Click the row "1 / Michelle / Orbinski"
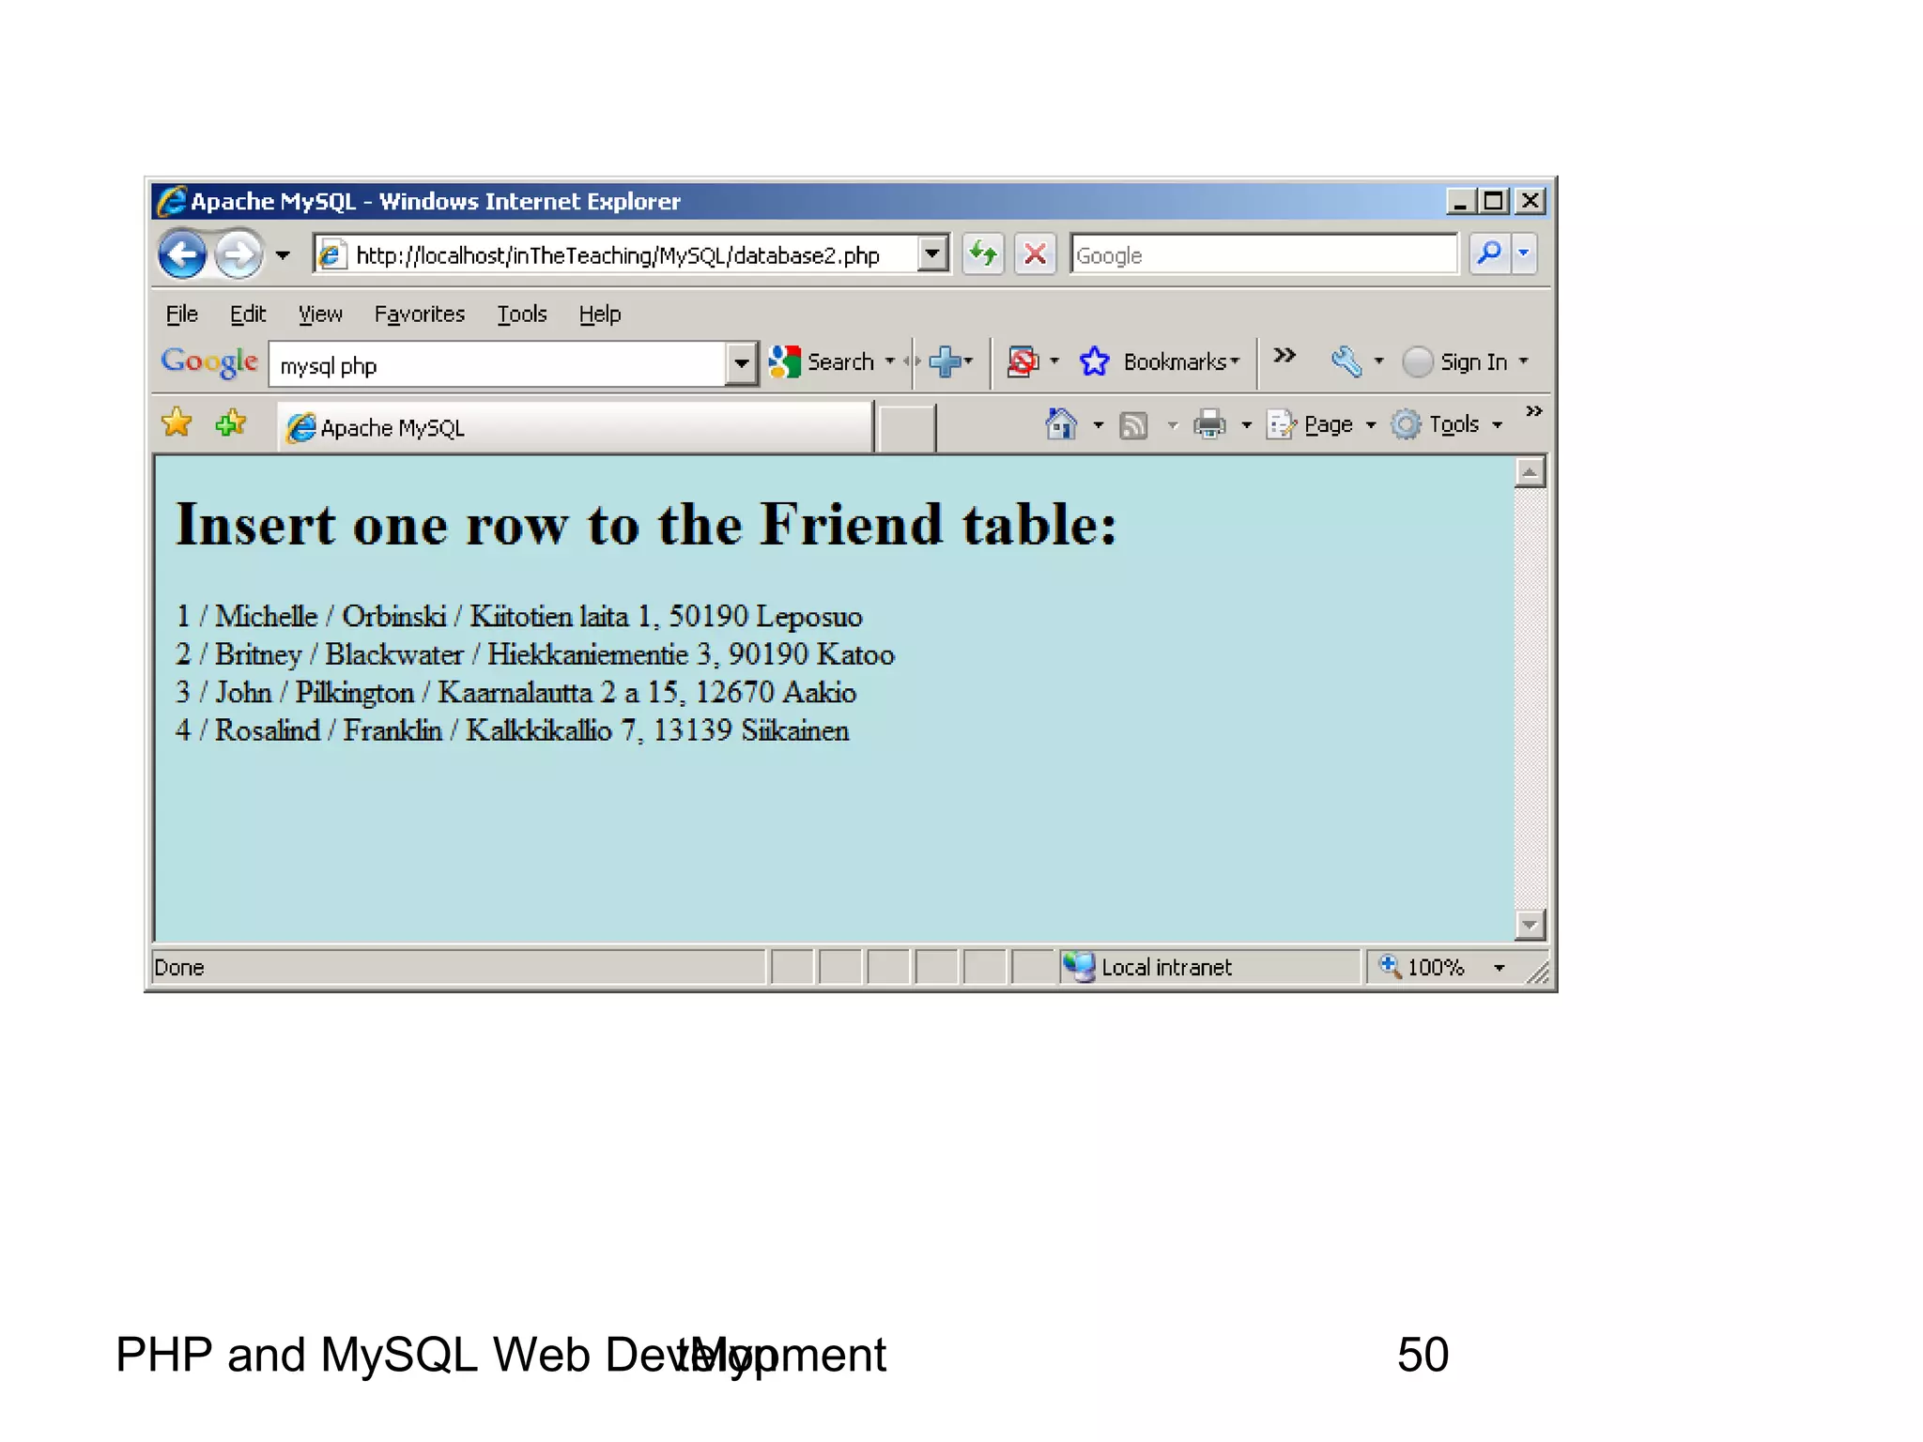 tap(519, 616)
